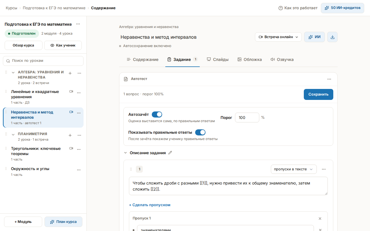Click the знаменателями answer input
Screen dimensions: 370x231
click(x=225, y=230)
